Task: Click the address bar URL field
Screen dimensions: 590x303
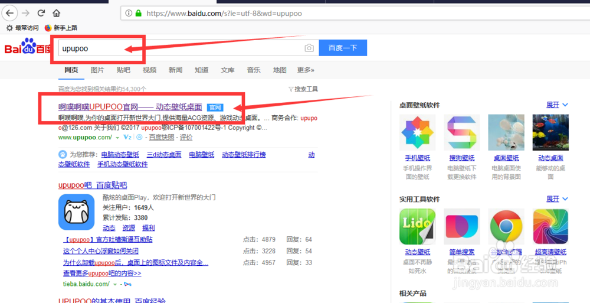Action: point(355,13)
